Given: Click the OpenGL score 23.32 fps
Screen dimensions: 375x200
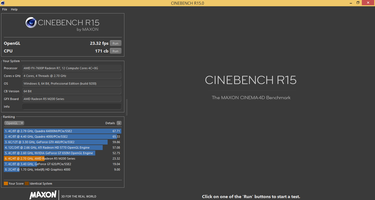Looking at the screenshot, I should pyautogui.click(x=99, y=43).
